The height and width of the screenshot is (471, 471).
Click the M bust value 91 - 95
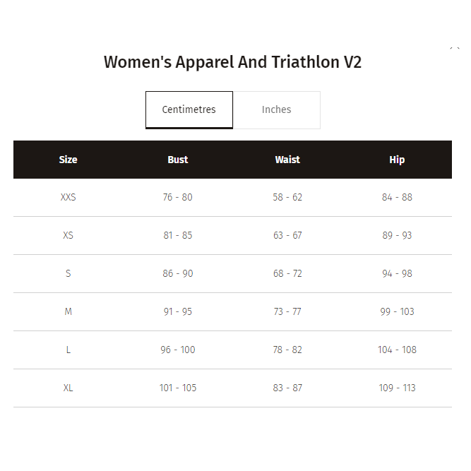(178, 311)
